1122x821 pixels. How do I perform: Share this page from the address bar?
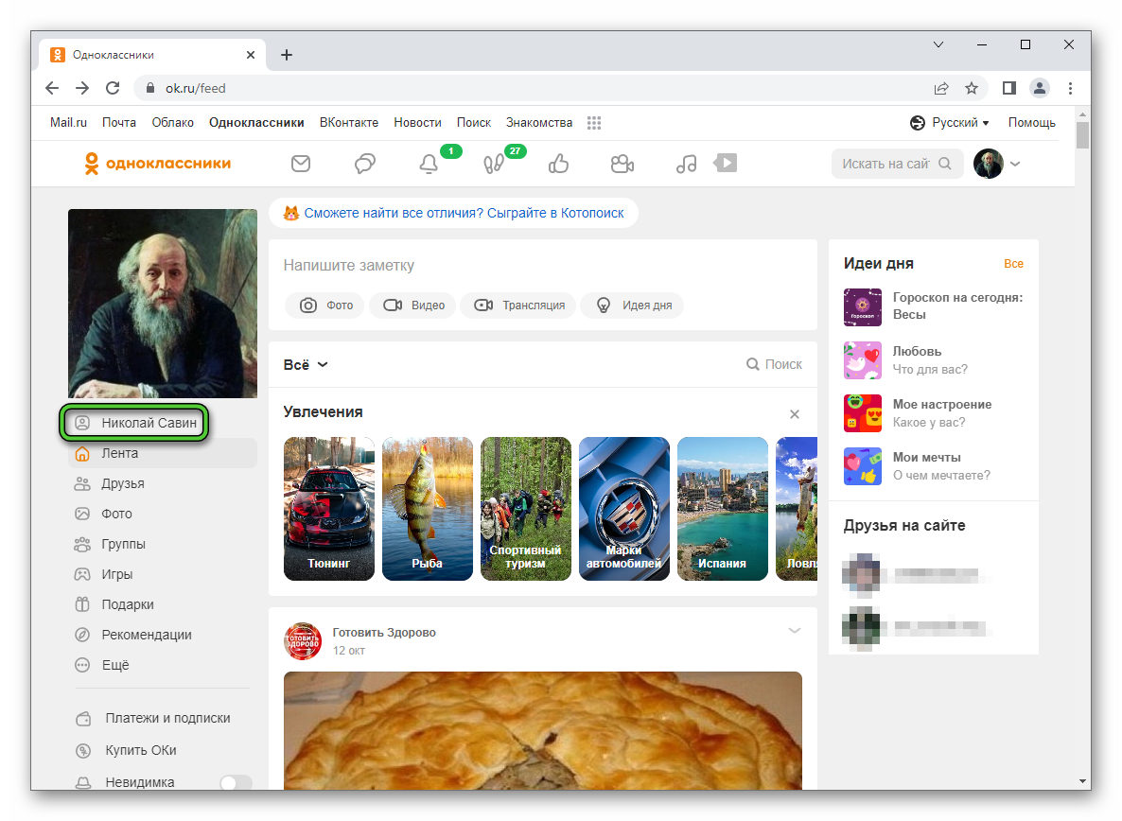click(941, 88)
